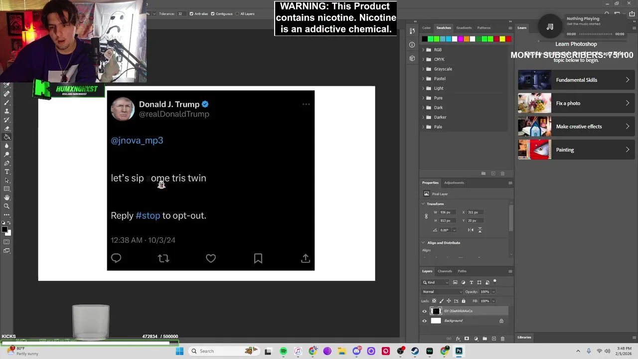Open Fundamental Skills tutorials
The image size is (638, 359).
coord(576,80)
